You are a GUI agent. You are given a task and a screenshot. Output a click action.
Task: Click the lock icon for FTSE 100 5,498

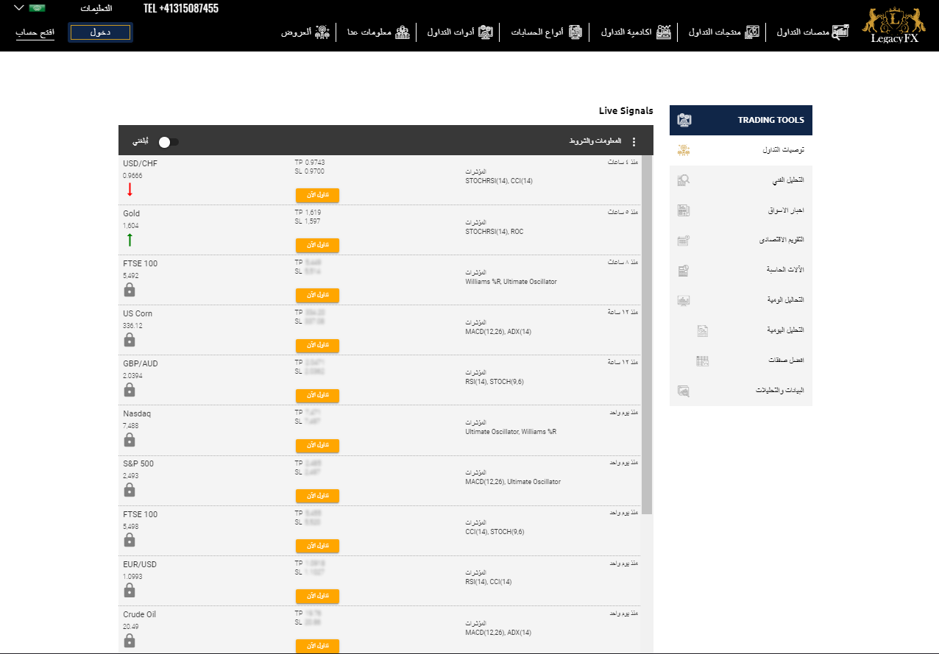pyautogui.click(x=130, y=540)
